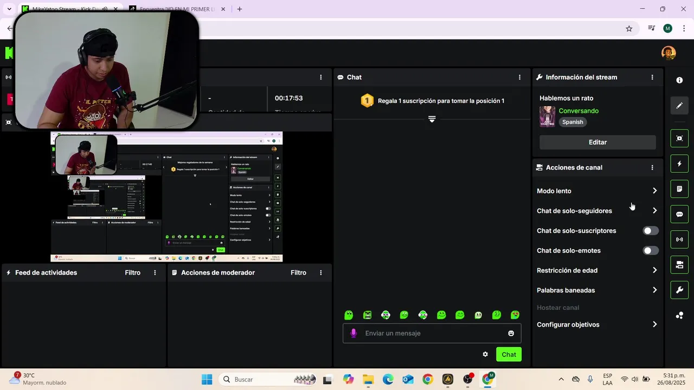Image resolution: width=694 pixels, height=390 pixels.
Task: Click the Spanish language tag
Action: click(x=573, y=122)
